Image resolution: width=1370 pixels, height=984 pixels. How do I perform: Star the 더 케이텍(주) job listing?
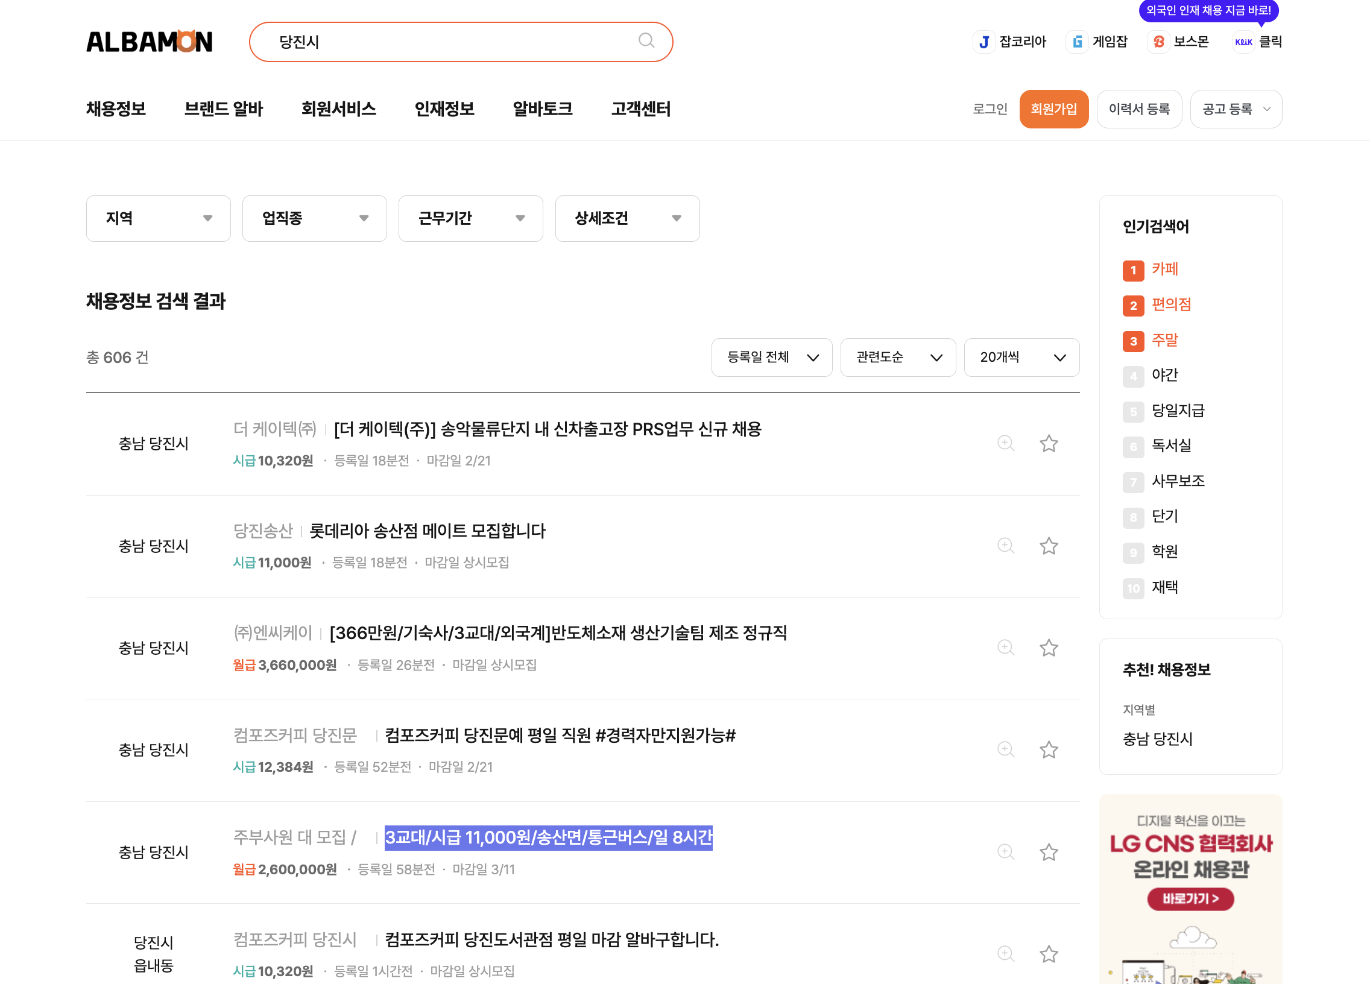[1049, 443]
